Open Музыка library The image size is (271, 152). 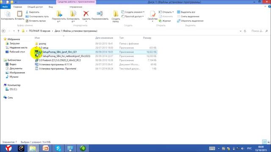coord(14,77)
